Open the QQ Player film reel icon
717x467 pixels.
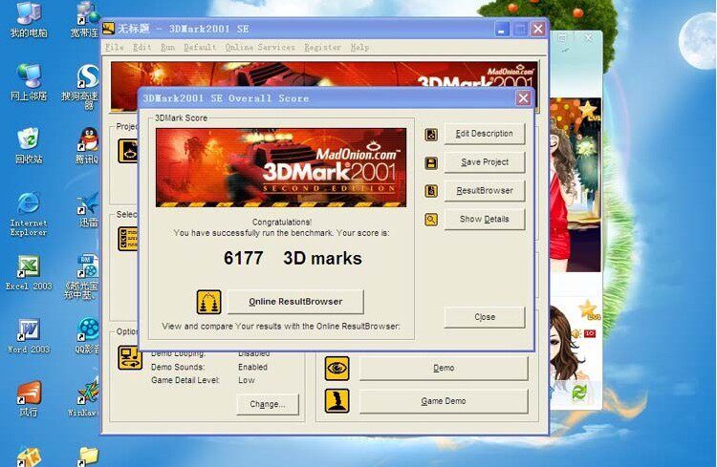(x=88, y=336)
